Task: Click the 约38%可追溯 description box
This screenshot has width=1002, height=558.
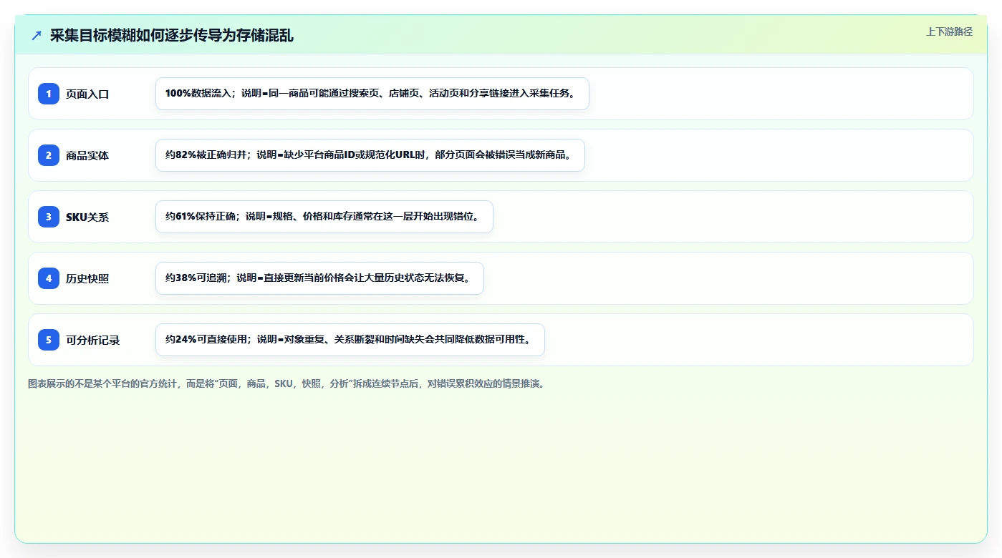Action: point(319,278)
